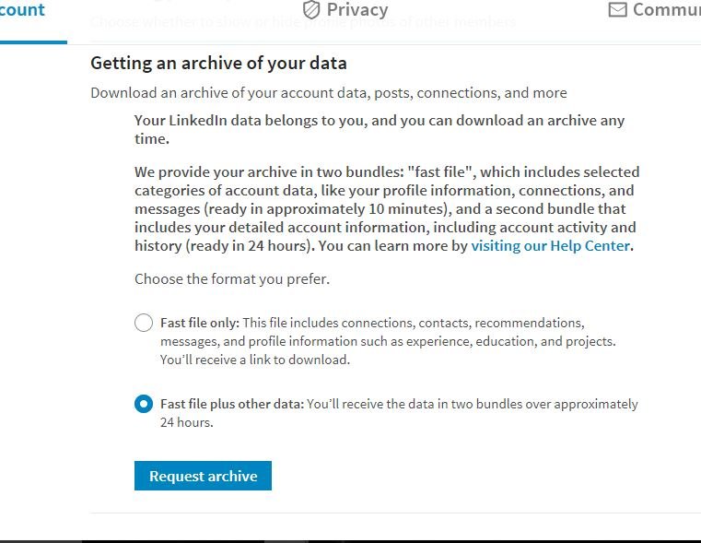
Task: Click the "24 hours." line under second option
Action: point(186,422)
